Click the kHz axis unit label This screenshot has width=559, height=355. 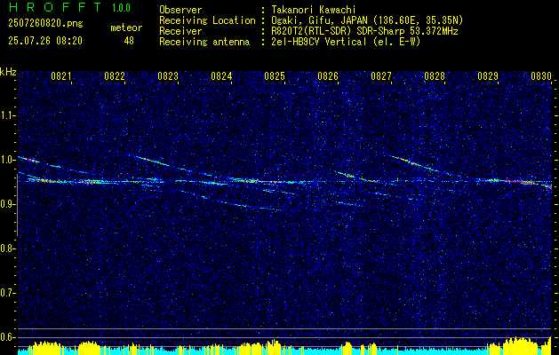(x=8, y=72)
